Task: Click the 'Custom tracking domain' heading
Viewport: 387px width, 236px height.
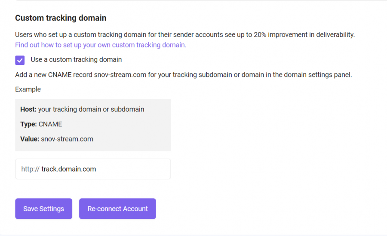Action: [x=61, y=18]
